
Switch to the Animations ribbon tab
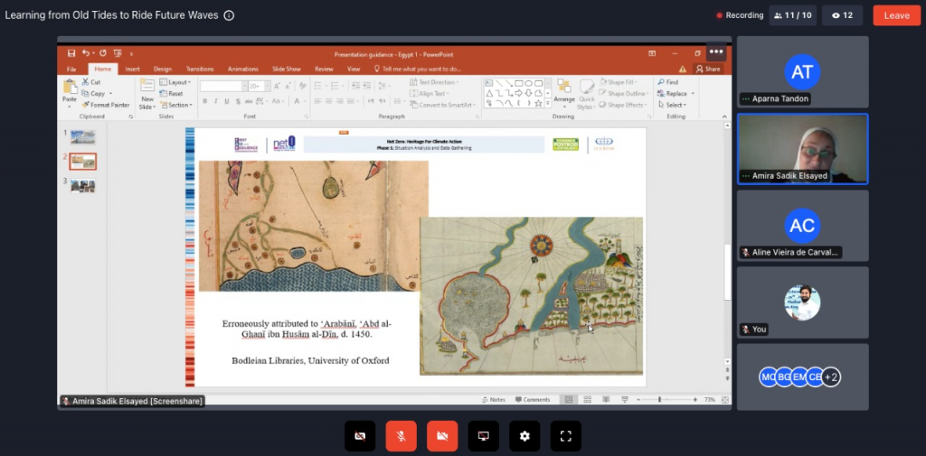point(242,69)
